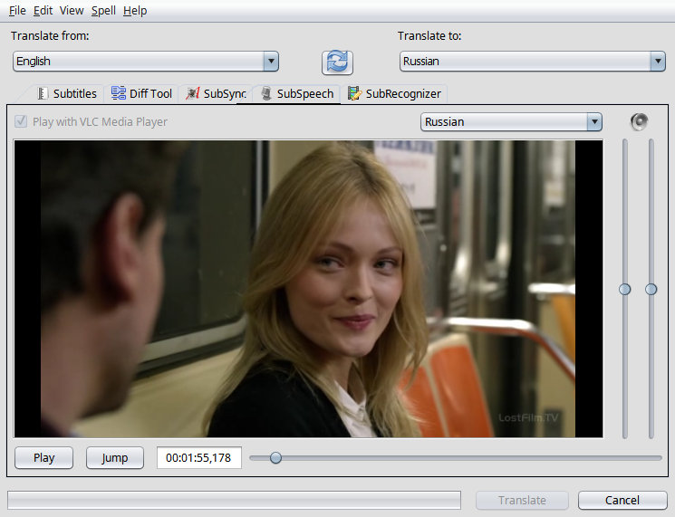Open the SubSync tab
The image size is (675, 517).
[x=216, y=94]
